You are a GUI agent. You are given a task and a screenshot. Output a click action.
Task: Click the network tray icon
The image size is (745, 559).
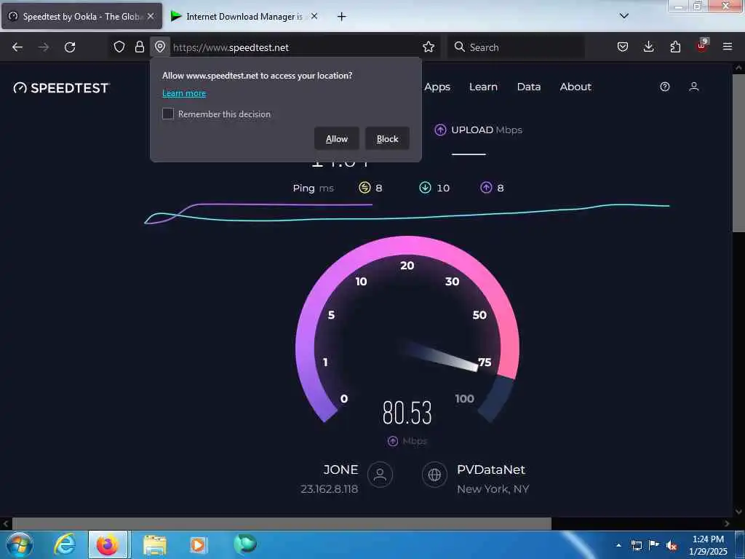[x=636, y=546]
